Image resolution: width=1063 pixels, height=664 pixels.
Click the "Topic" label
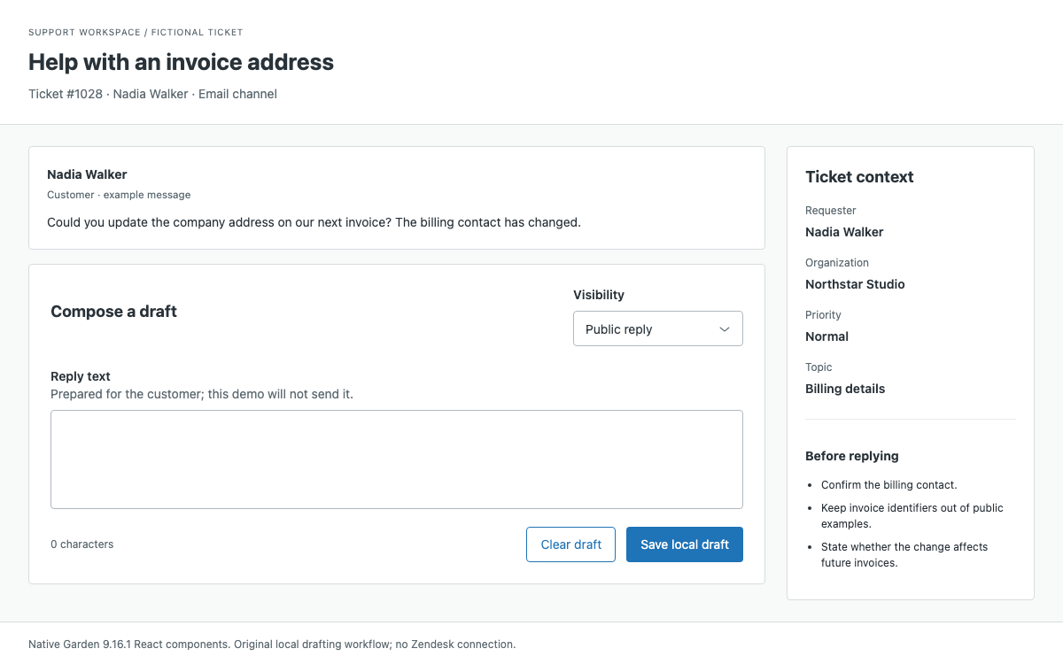[819, 367]
